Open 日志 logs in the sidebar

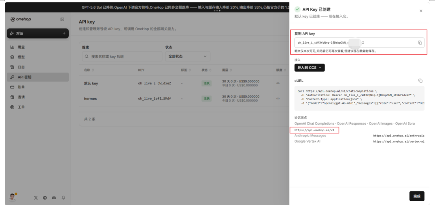(x=38, y=67)
